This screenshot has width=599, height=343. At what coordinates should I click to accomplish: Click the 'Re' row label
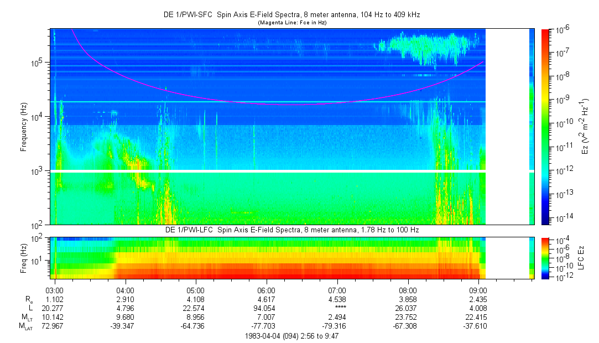tap(29, 300)
